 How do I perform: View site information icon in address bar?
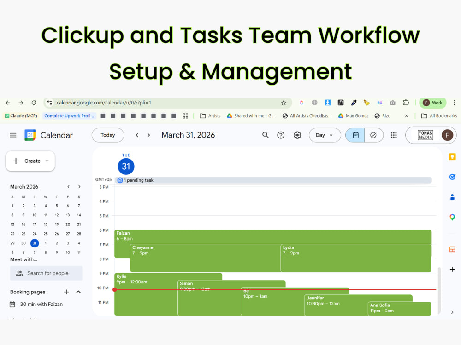(x=50, y=103)
